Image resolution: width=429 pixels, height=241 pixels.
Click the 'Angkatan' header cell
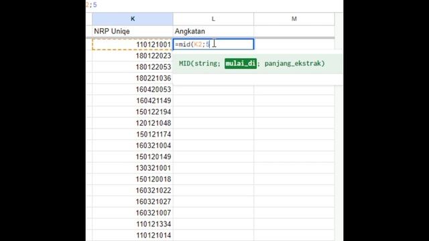pos(213,31)
